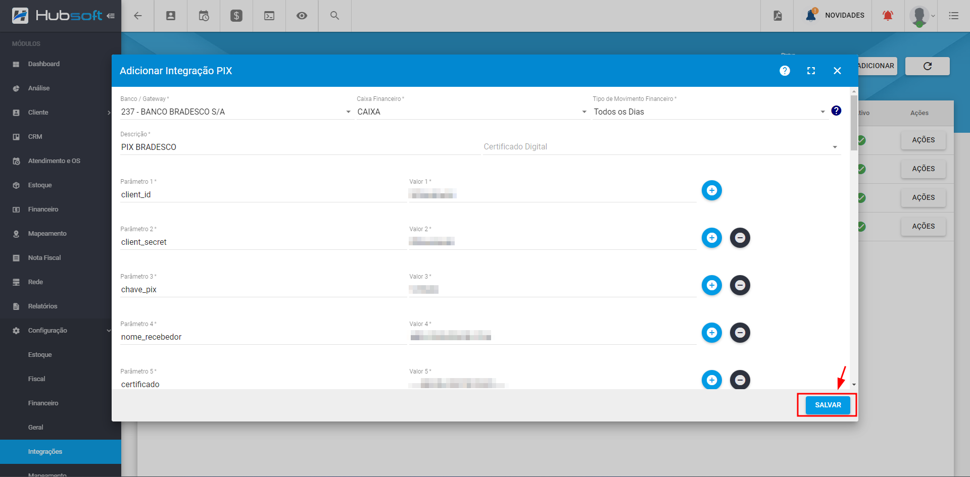Image resolution: width=970 pixels, height=477 pixels.
Task: Open the client contact icon in top bar
Action: 171,16
